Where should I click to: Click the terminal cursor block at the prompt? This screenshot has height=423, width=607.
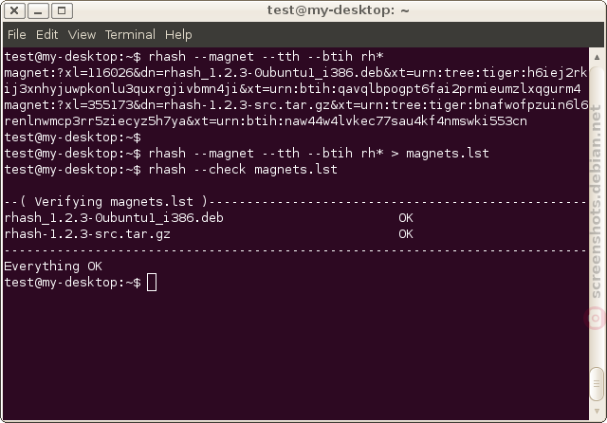pyautogui.click(x=152, y=282)
